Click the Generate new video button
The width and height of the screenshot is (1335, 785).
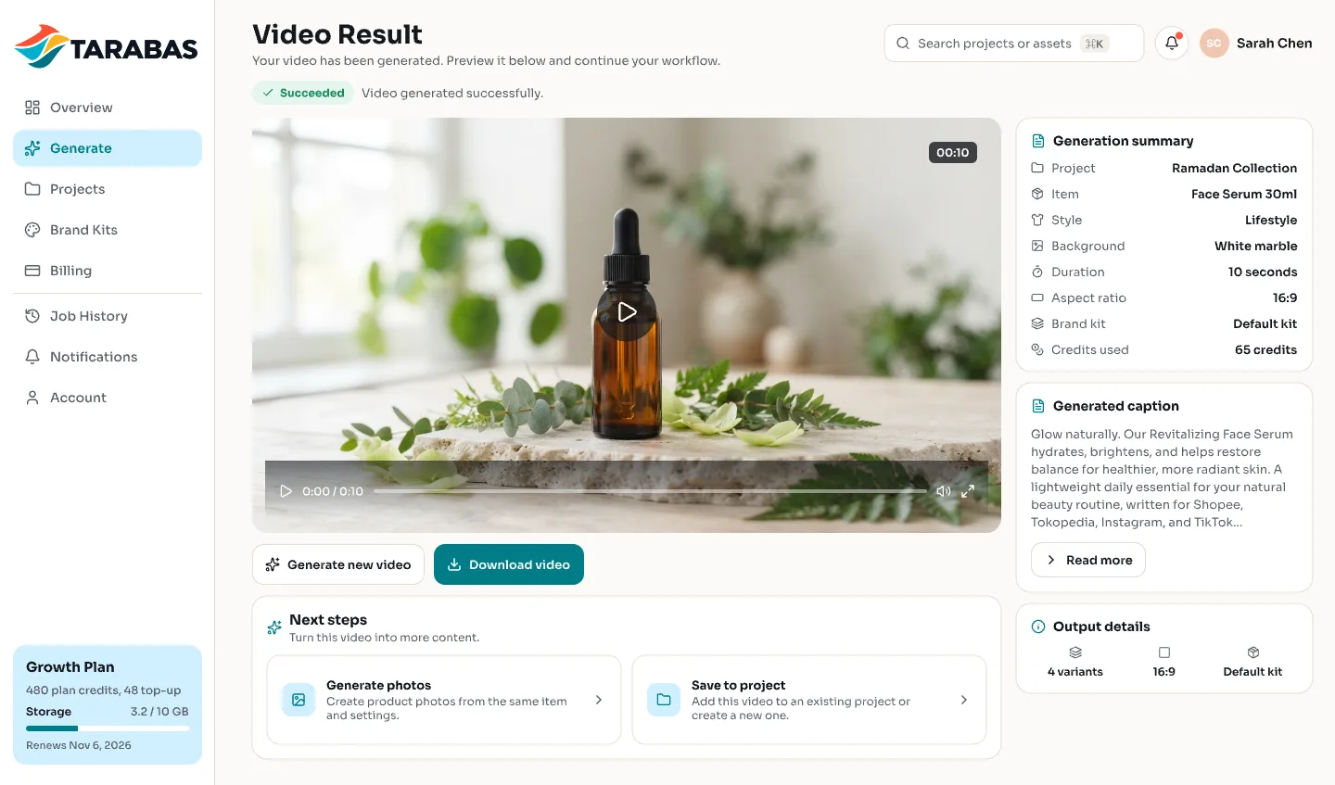pos(338,564)
